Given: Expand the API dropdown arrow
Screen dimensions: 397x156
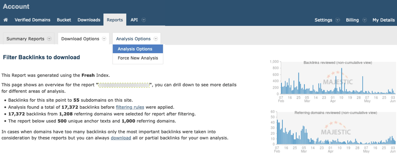Looking at the screenshot, I should tap(143, 20).
